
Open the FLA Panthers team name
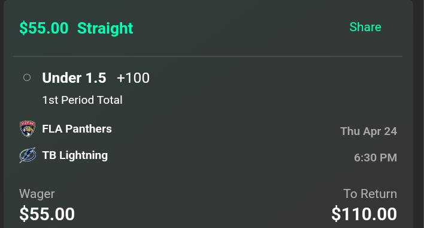coord(77,129)
